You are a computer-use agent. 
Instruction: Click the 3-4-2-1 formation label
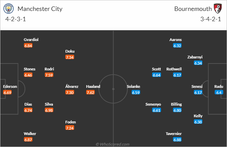[x=211, y=19]
